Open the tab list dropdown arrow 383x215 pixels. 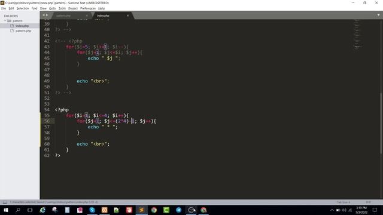[x=378, y=15]
